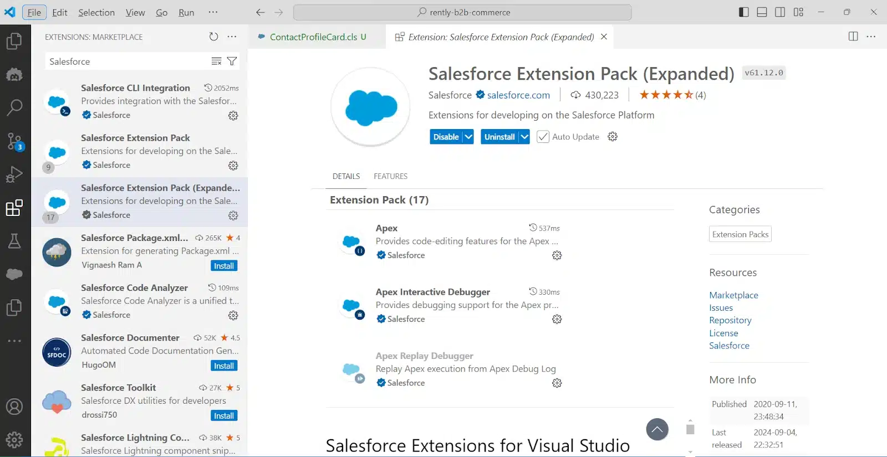Open hidden menus ellipsis in menu bar

point(213,12)
